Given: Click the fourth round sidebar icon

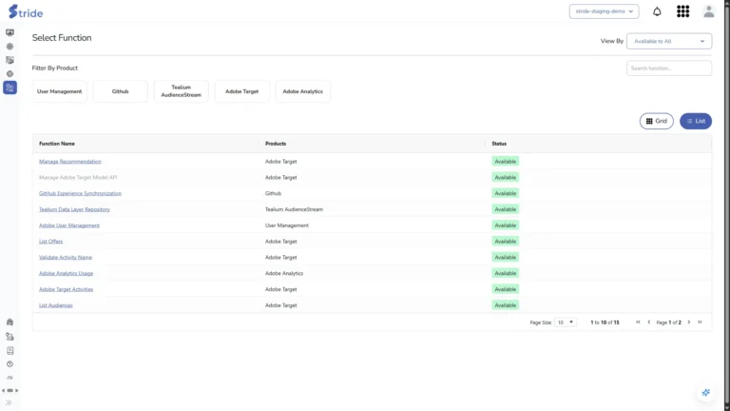Looking at the screenshot, I should [10, 73].
